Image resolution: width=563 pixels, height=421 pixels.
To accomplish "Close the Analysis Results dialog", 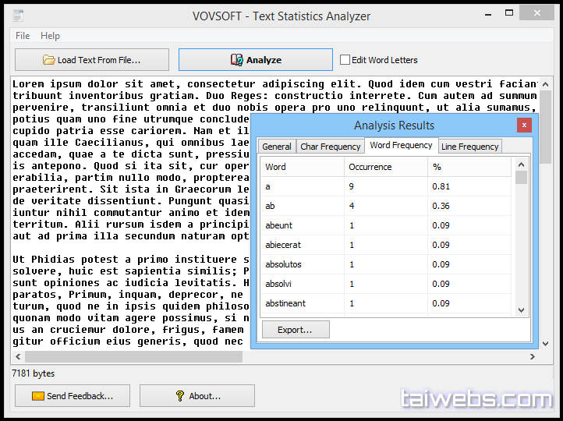I will click(x=524, y=125).
